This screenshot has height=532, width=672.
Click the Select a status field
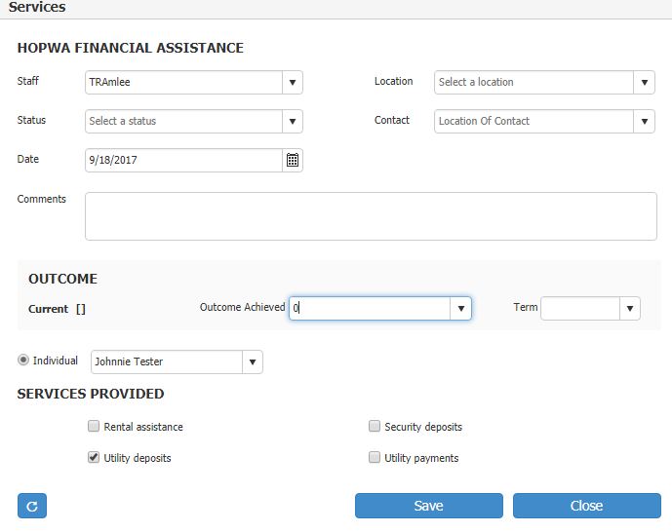(183, 121)
